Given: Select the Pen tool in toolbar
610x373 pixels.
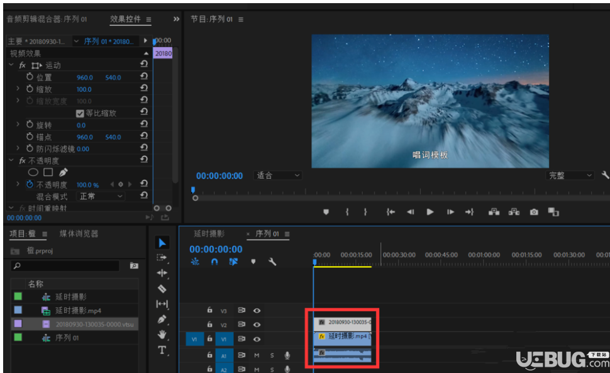Looking at the screenshot, I should click(162, 320).
